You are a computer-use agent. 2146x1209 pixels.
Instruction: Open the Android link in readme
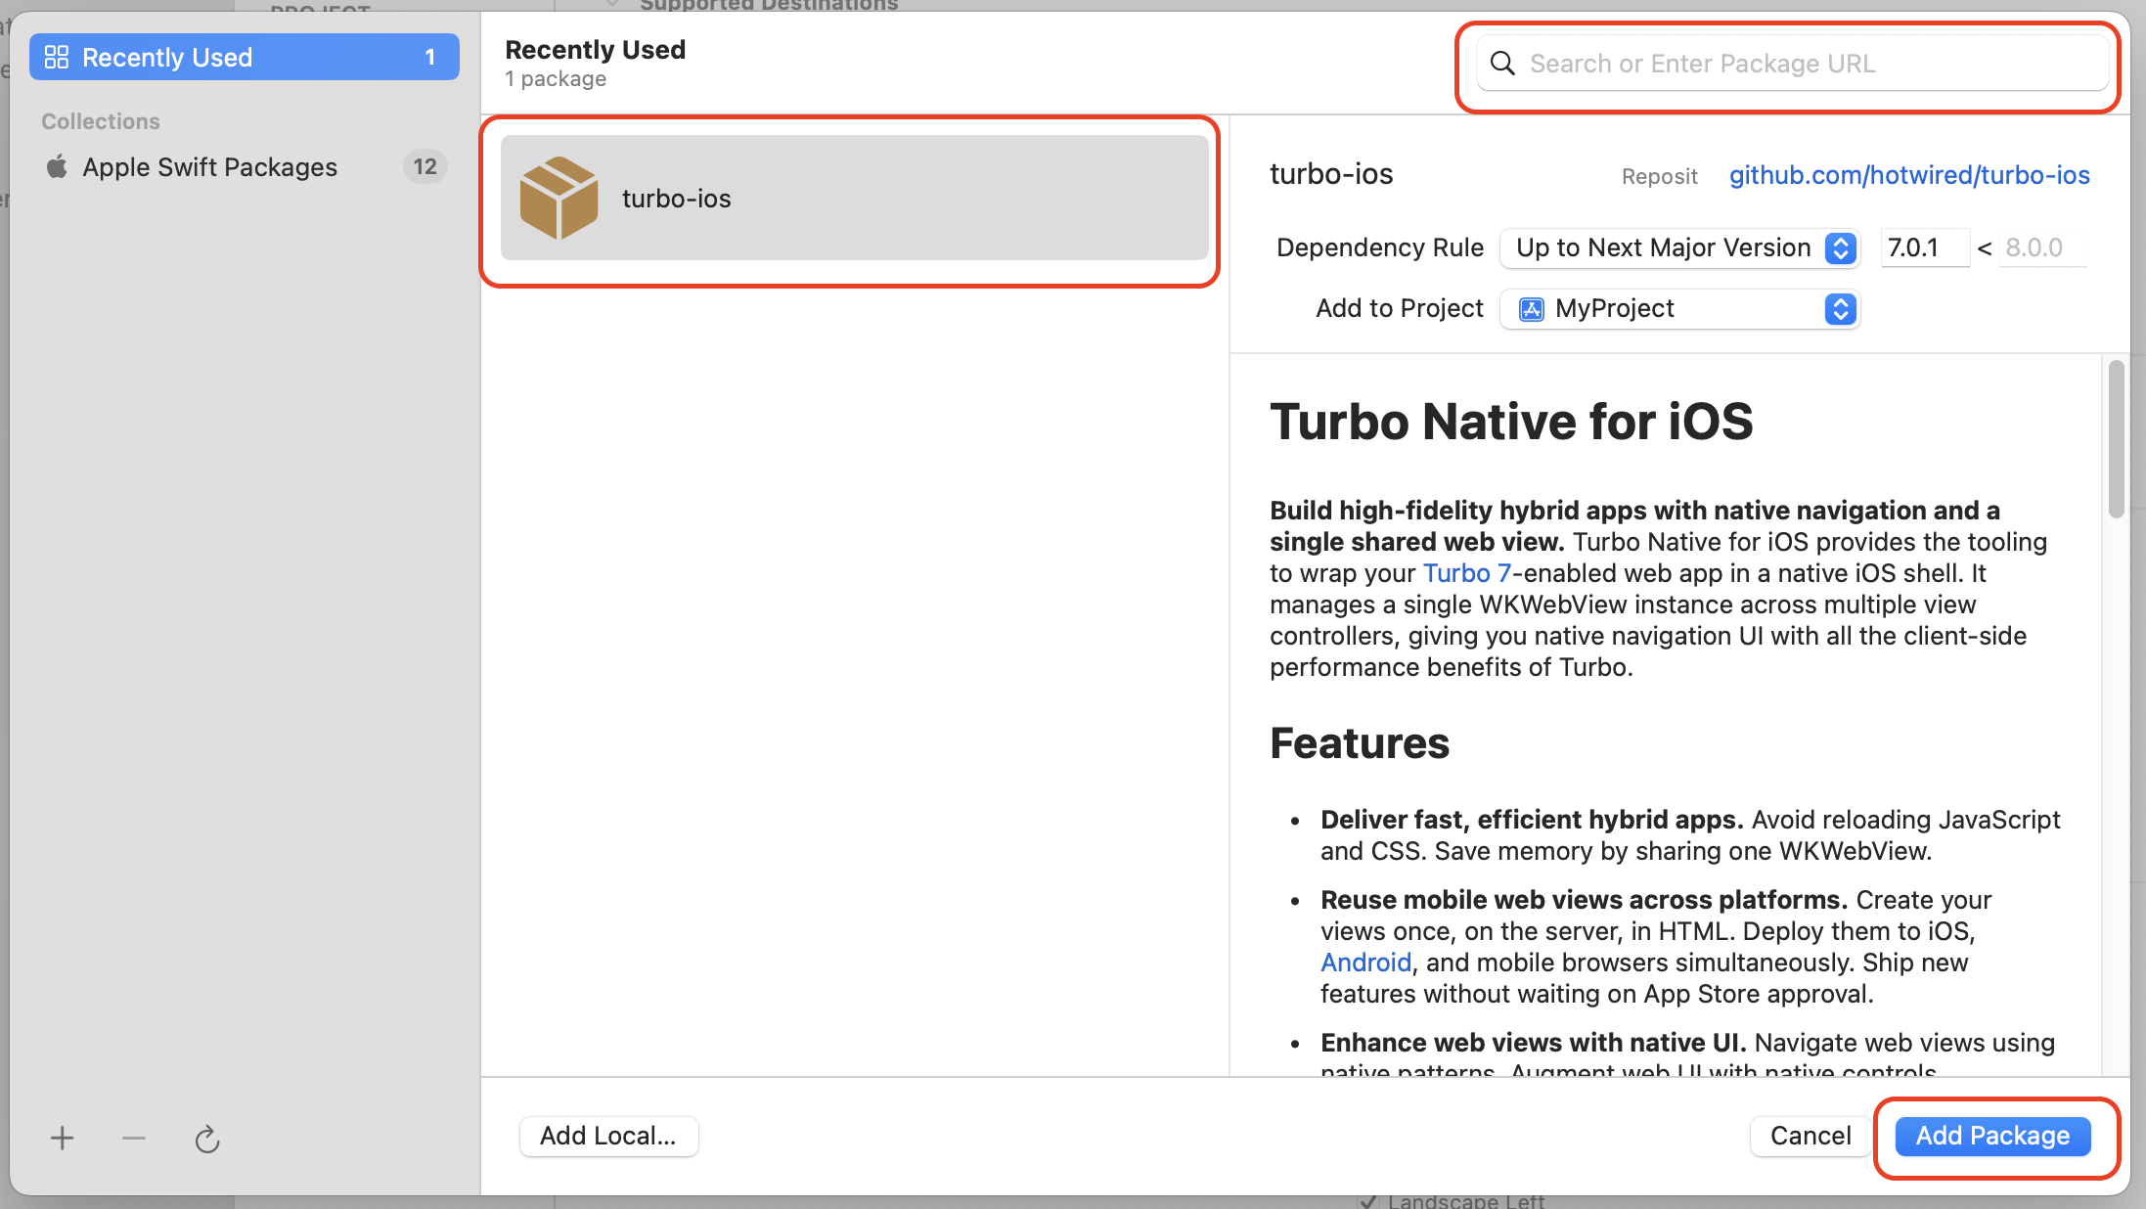click(x=1365, y=963)
